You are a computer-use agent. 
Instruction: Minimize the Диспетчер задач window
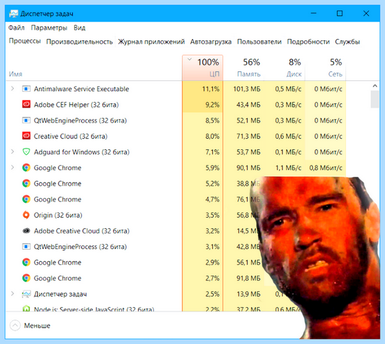coord(314,13)
